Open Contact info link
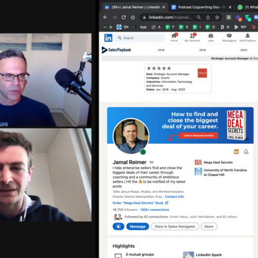The width and height of the screenshot is (258, 258). click(x=174, y=197)
